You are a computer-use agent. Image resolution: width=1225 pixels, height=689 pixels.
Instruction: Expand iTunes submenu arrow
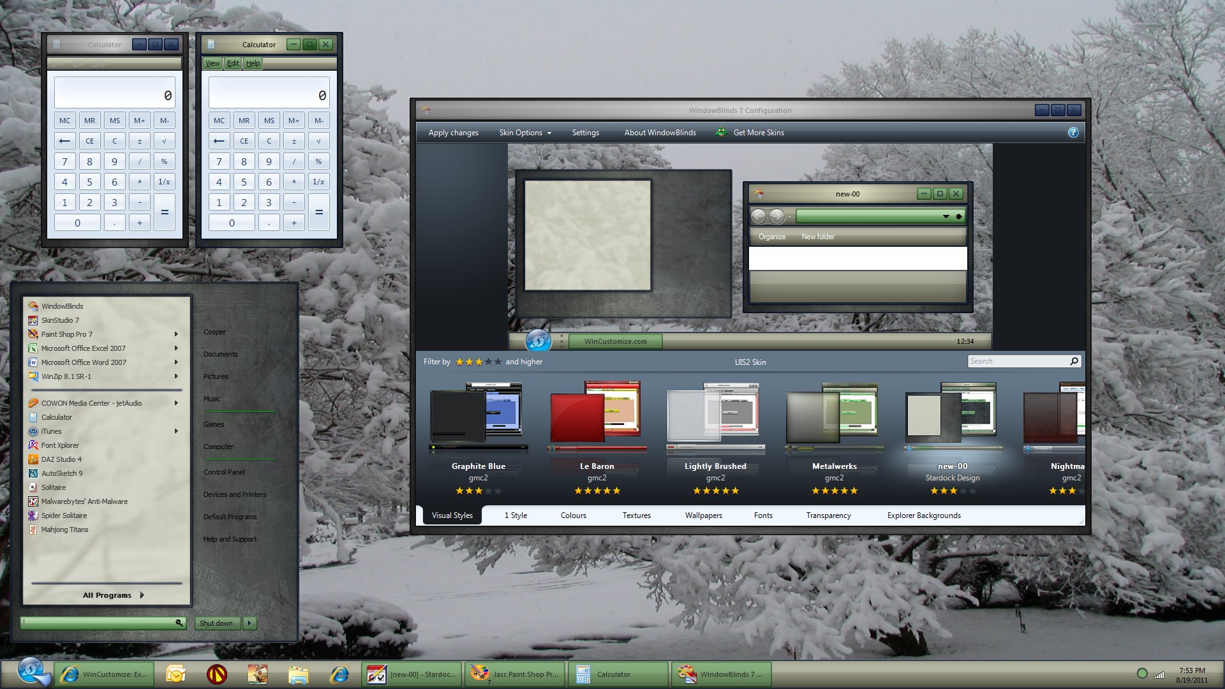click(x=176, y=431)
